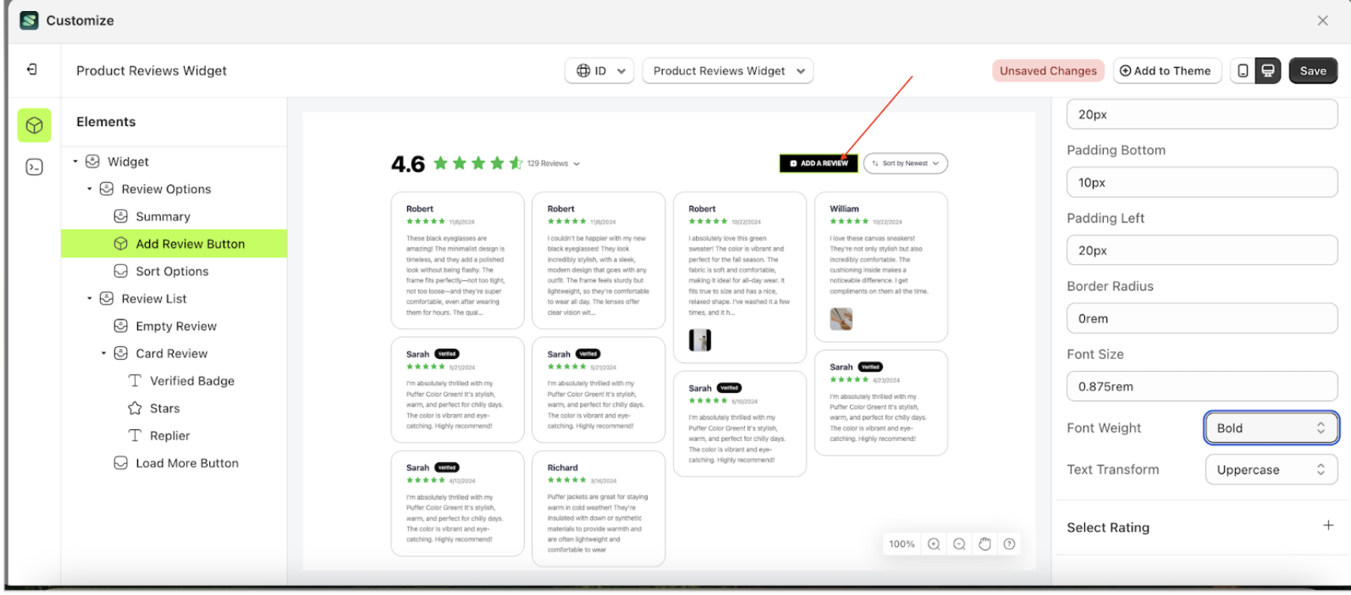Viewport: 1351px width, 595px height.
Task: Select Sort Options tree item
Action: pos(172,271)
